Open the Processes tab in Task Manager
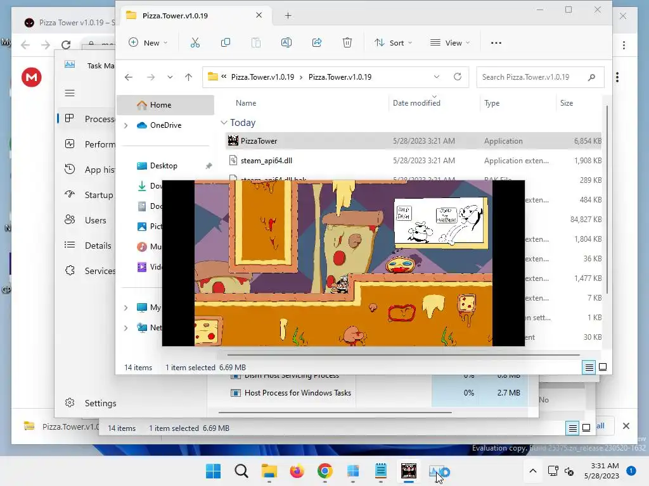Screen dimensions: 649x486 pos(87,119)
